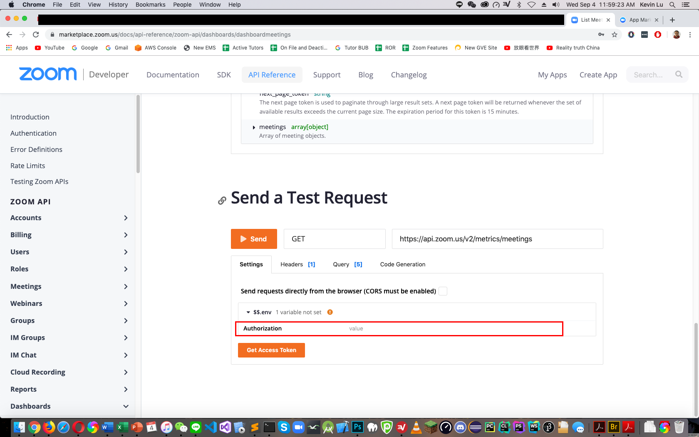Switch to the Query tab

[348, 264]
